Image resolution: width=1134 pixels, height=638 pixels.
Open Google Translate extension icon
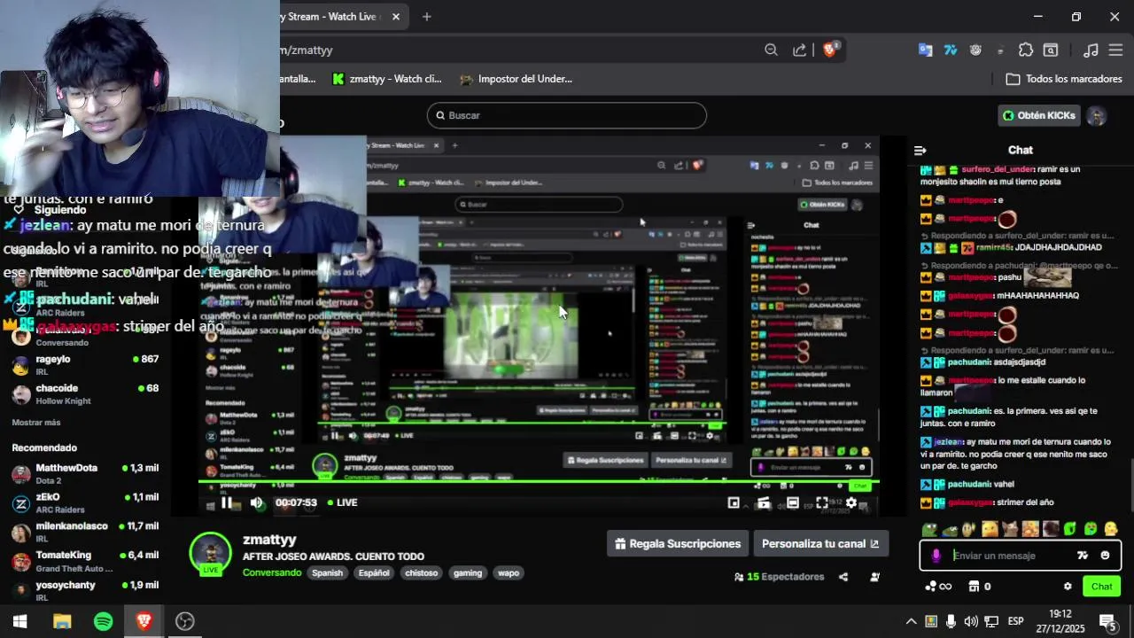925,51
